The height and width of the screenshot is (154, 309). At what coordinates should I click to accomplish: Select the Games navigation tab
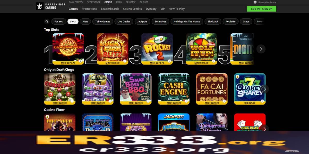click(x=73, y=9)
